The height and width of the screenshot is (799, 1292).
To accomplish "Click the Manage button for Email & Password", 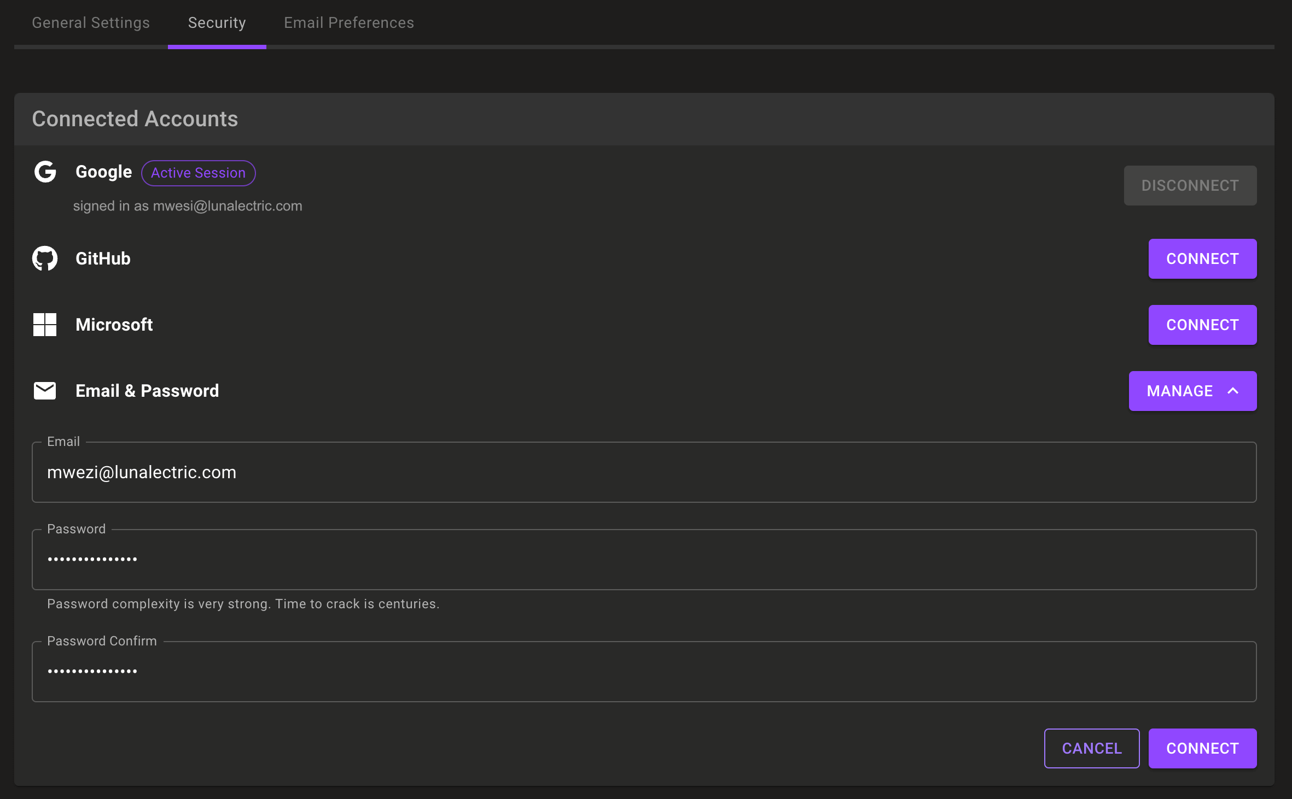I will point(1180,391).
